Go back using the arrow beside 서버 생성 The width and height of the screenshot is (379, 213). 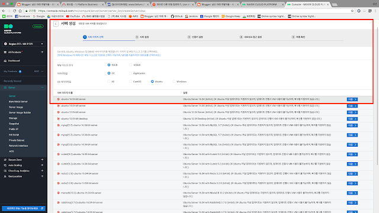(x=56, y=24)
